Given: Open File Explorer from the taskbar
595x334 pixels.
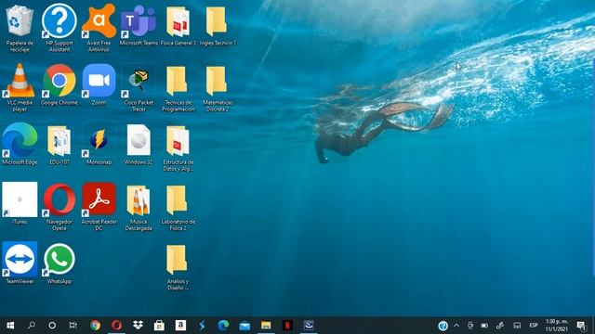Looking at the screenshot, I should tap(266, 326).
